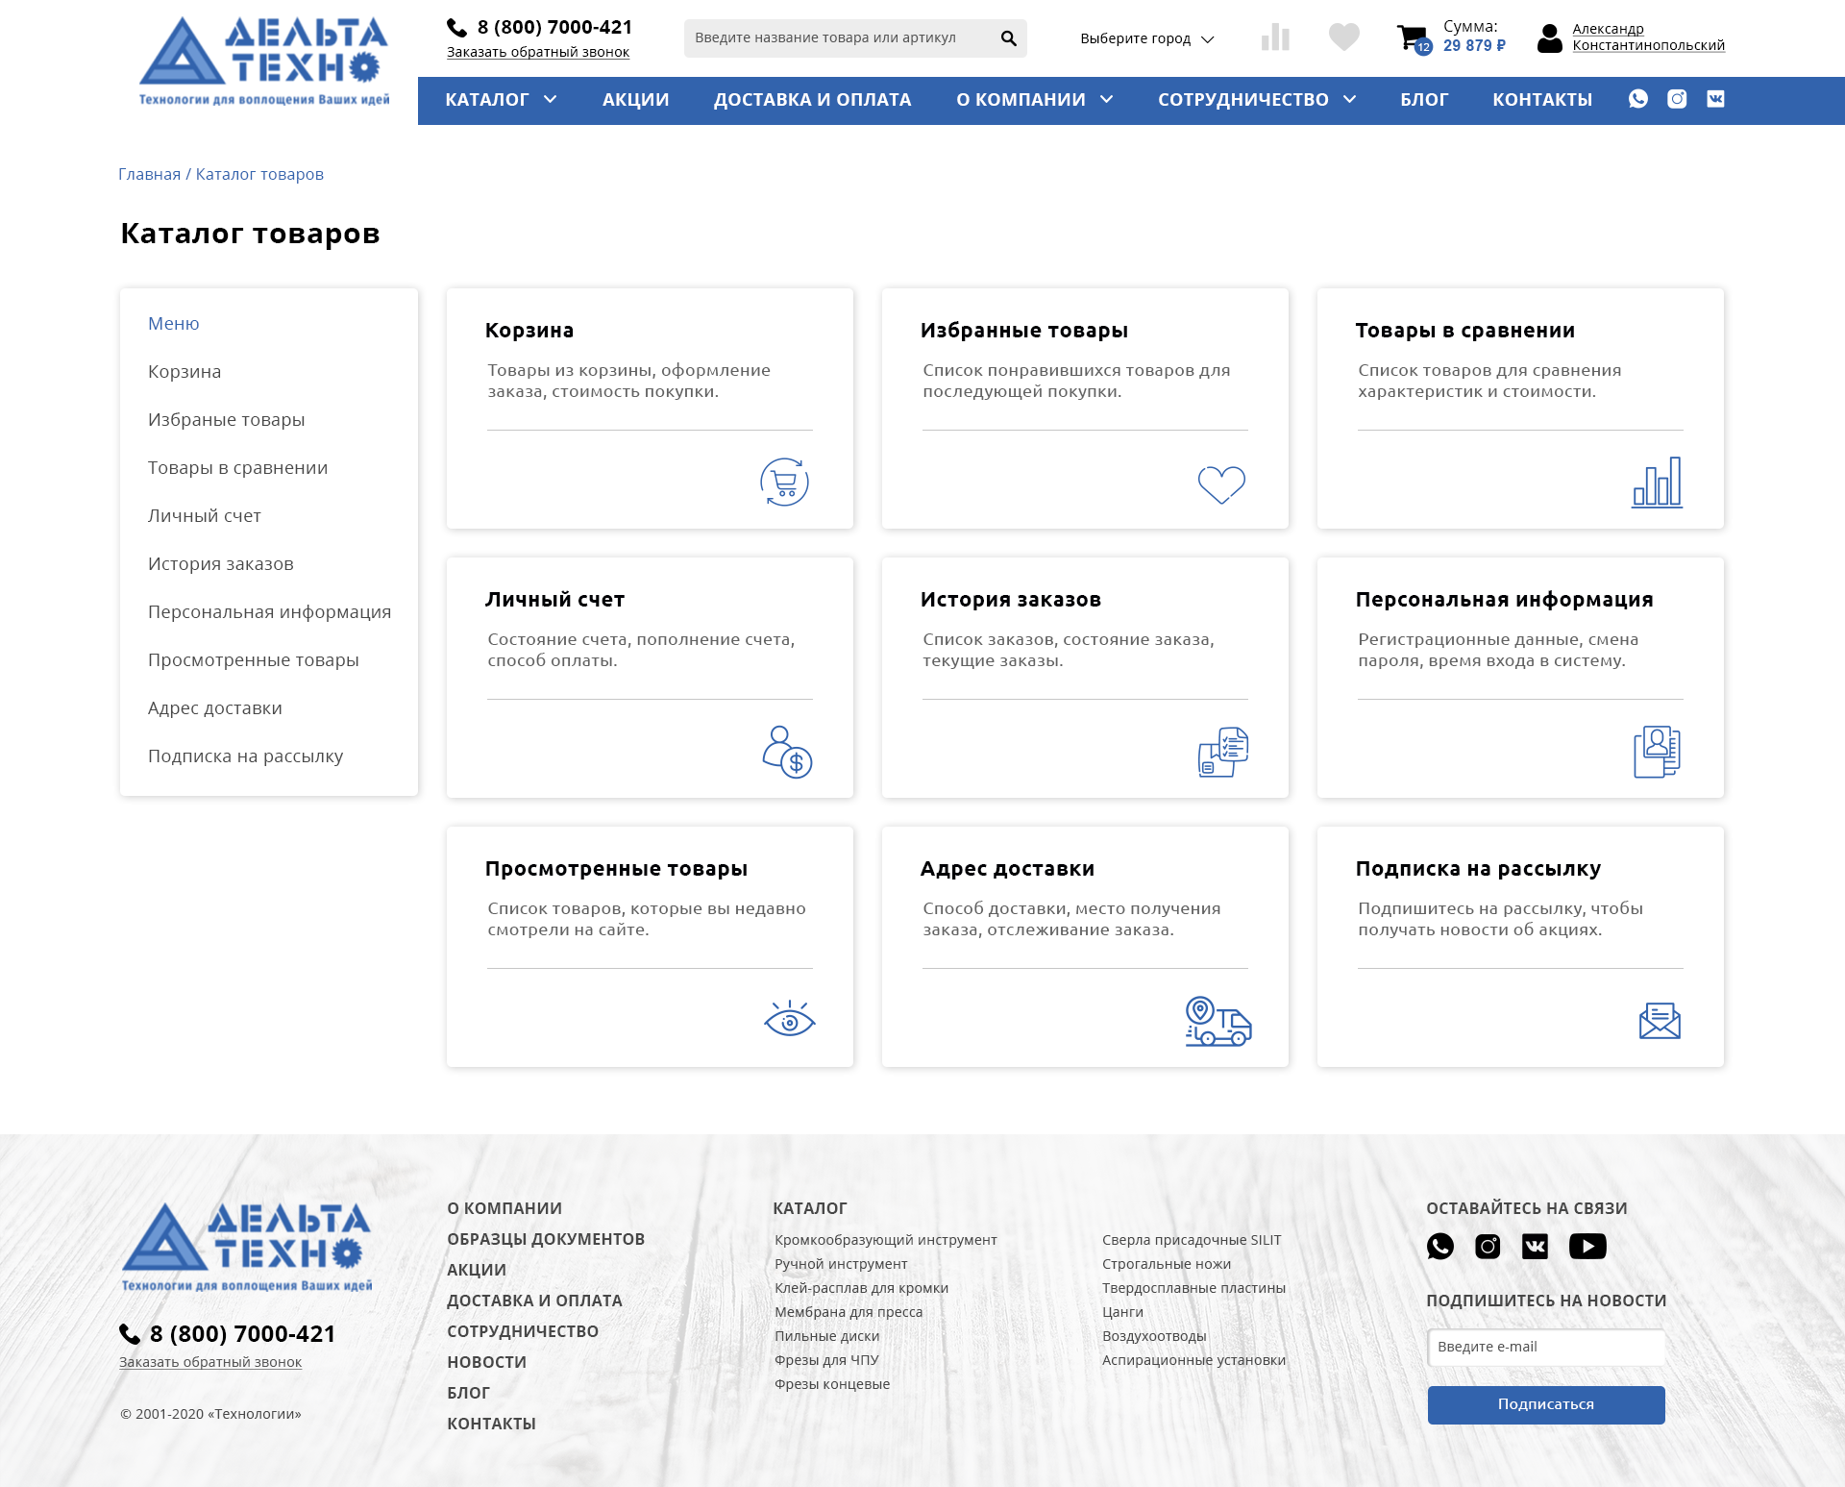1845x1487 pixels.
Task: Click delivery truck icon in Адрес доставки card
Action: pyautogui.click(x=1218, y=1021)
